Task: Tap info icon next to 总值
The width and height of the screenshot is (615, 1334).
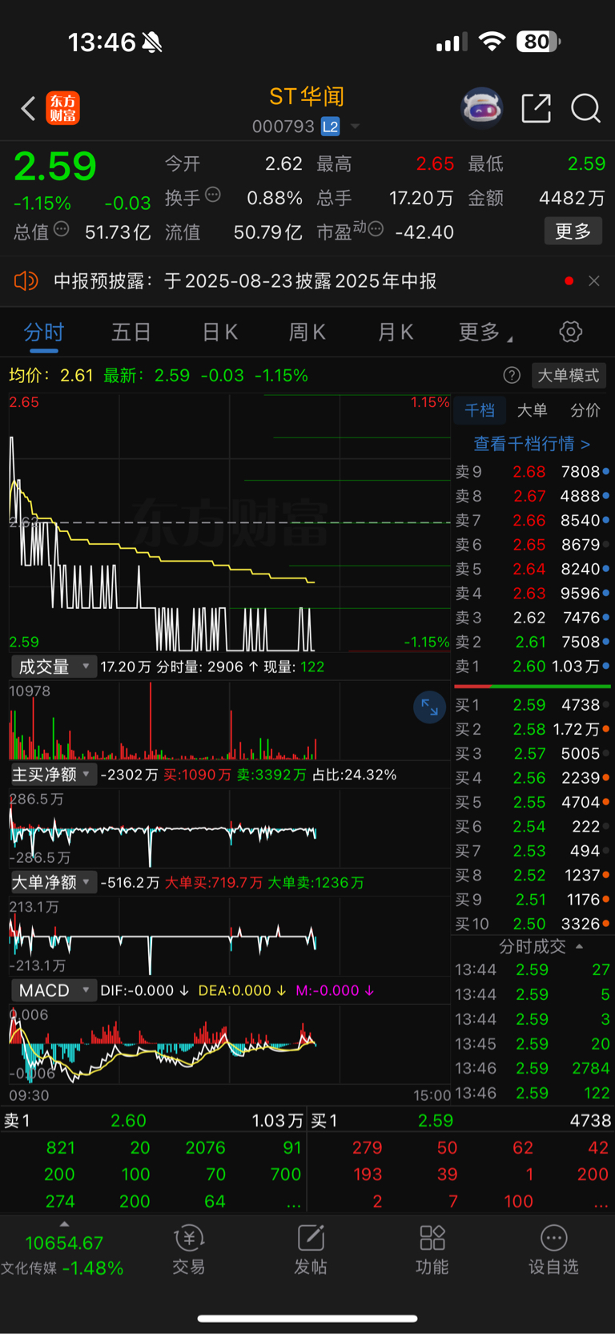Action: (61, 230)
